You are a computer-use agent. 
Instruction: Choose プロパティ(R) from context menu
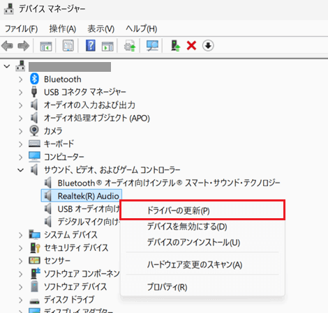point(202,287)
